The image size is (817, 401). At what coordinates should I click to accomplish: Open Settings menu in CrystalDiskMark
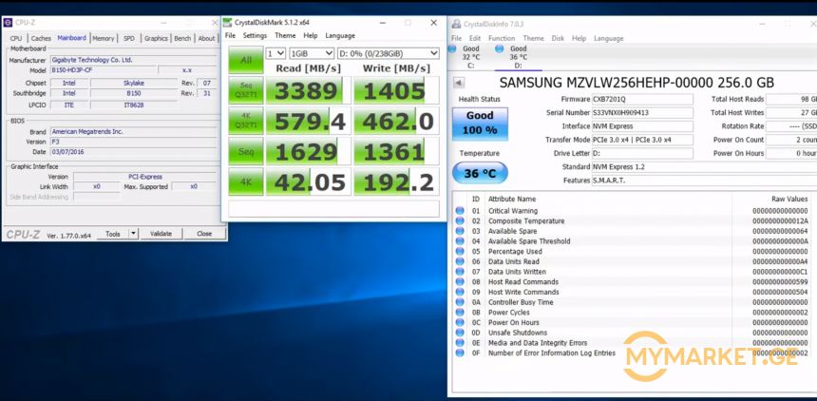pyautogui.click(x=255, y=35)
